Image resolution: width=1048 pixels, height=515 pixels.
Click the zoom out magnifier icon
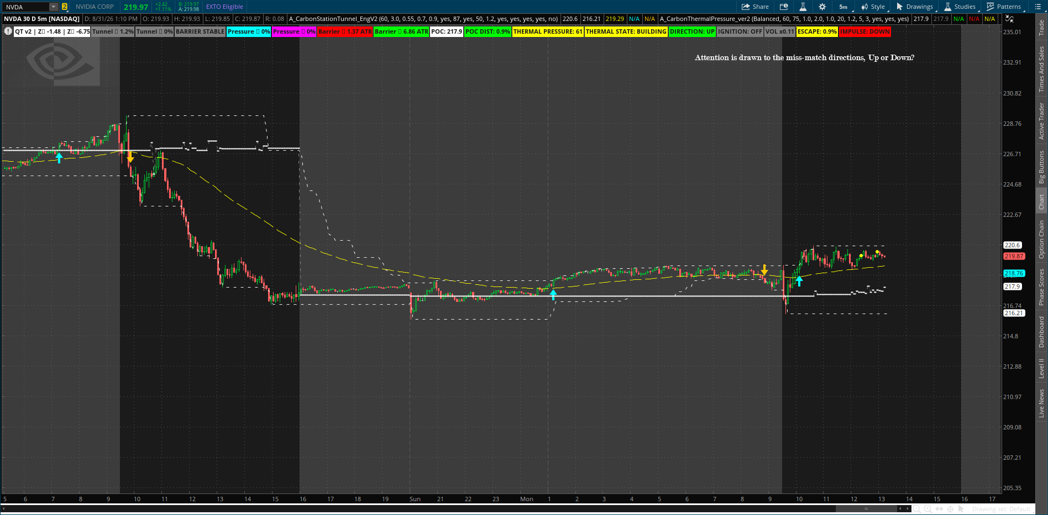(917, 509)
